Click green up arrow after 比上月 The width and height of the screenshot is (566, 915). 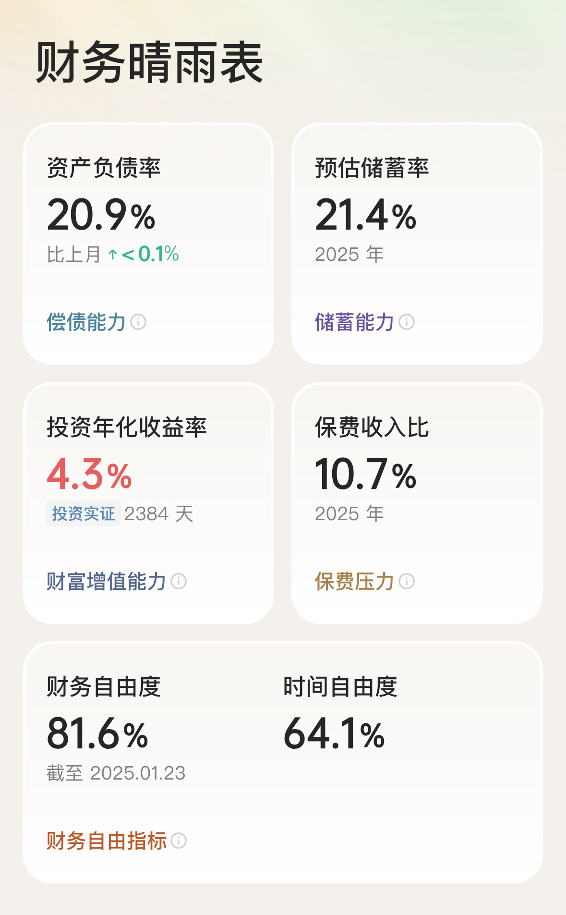tap(113, 255)
